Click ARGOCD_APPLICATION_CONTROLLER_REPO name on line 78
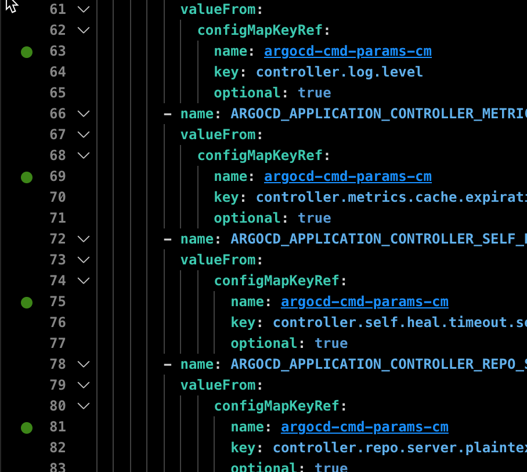The height and width of the screenshot is (472, 527). pos(379,364)
